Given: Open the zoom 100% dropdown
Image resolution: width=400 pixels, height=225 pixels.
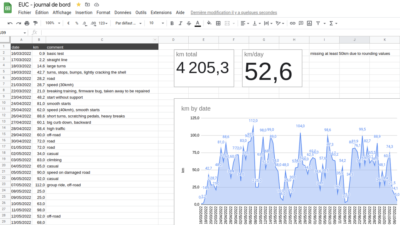Looking at the screenshot, I should pyautogui.click(x=52, y=23).
